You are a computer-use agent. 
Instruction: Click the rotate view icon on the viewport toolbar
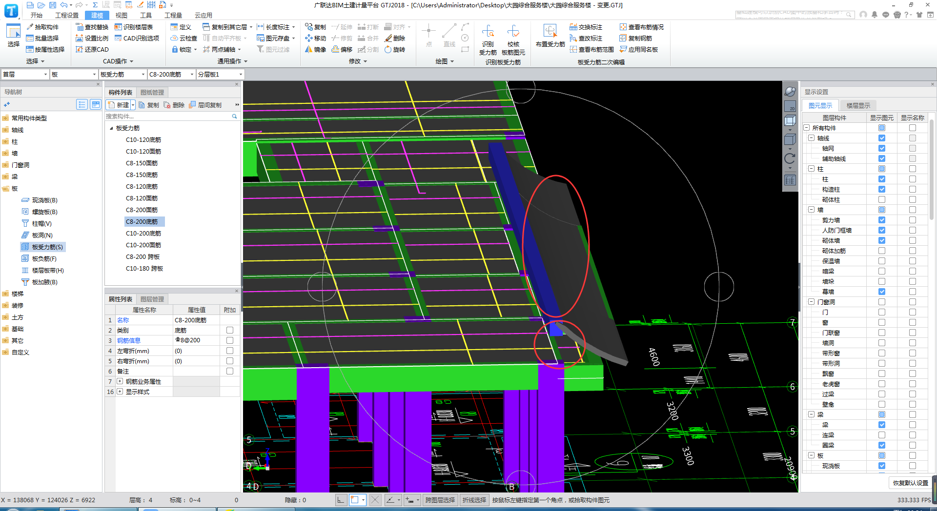790,158
